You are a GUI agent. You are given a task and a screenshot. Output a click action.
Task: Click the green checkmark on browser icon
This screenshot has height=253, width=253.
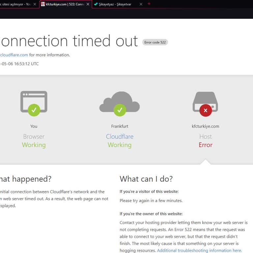click(34, 110)
